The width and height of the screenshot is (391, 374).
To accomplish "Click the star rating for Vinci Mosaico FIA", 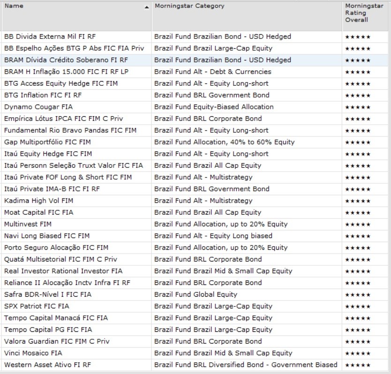I will pos(357,353).
